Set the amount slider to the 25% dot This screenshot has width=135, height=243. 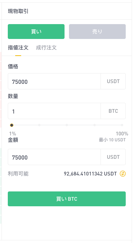pyautogui.click(x=39, y=125)
